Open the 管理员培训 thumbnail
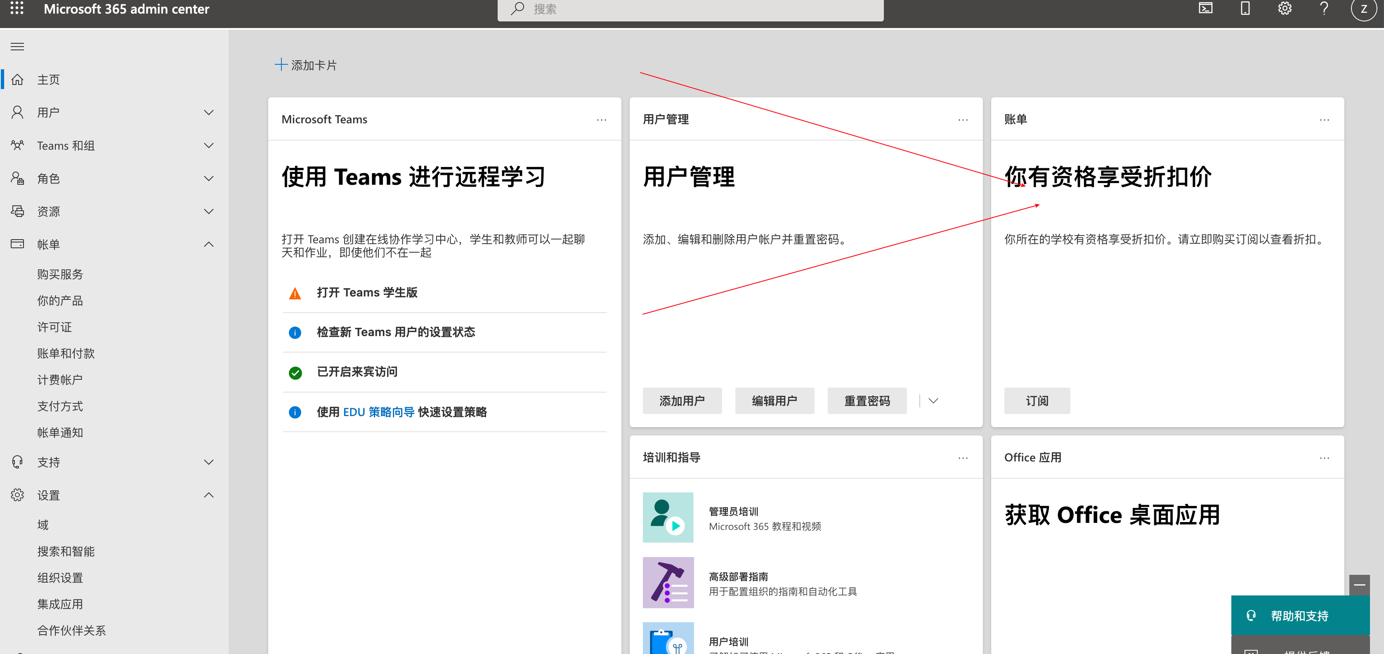The height and width of the screenshot is (654, 1384). (x=668, y=517)
